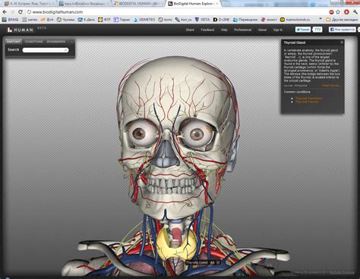The width and height of the screenshot is (360, 279).
Task: Open the Professional menu item
Action: [x=242, y=30]
